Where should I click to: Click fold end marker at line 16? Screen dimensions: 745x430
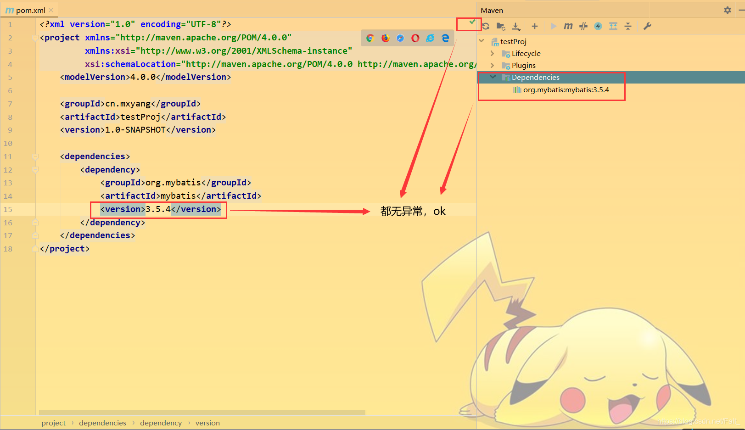point(35,222)
